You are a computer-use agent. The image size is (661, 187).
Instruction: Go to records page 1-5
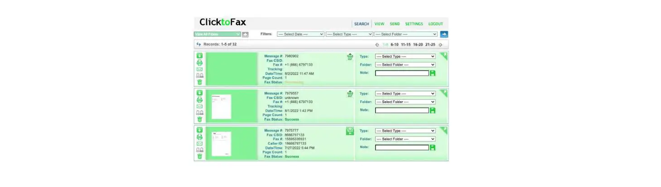[x=386, y=45]
